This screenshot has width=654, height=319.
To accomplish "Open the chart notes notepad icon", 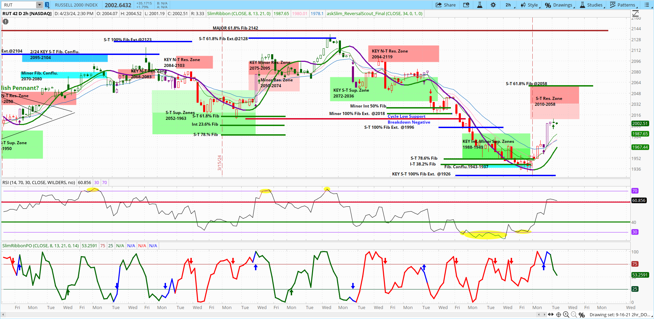I will [466, 5].
